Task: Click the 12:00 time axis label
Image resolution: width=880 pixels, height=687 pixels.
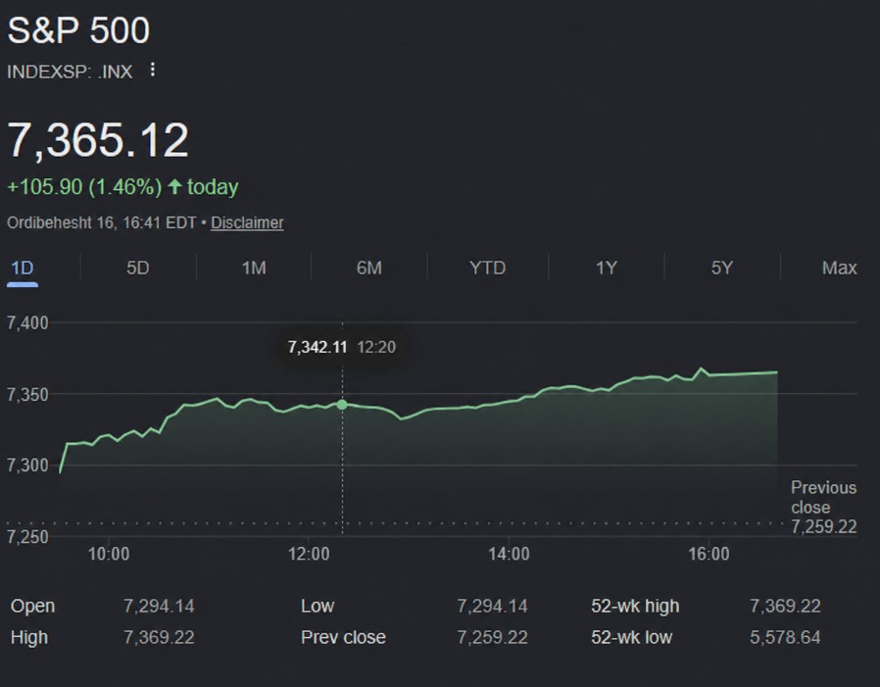Action: tap(309, 554)
